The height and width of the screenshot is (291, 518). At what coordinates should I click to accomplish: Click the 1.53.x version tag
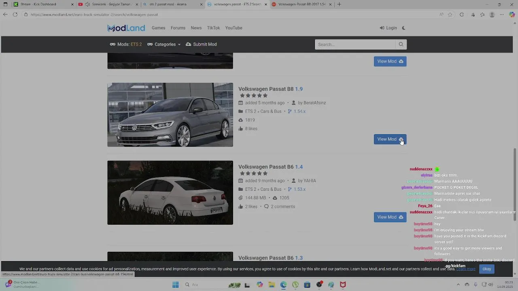299,190
